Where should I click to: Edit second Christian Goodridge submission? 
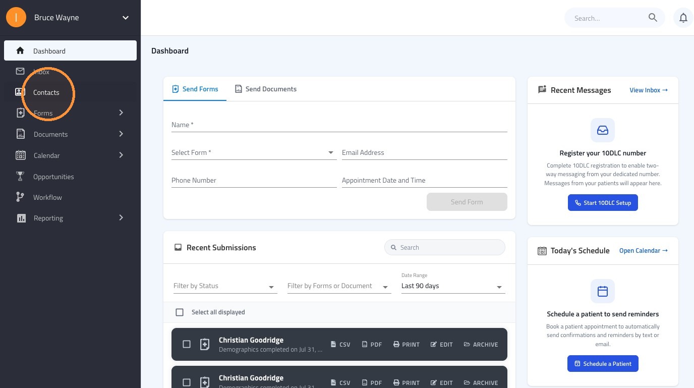442,382
